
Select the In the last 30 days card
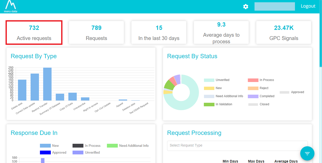(x=159, y=33)
